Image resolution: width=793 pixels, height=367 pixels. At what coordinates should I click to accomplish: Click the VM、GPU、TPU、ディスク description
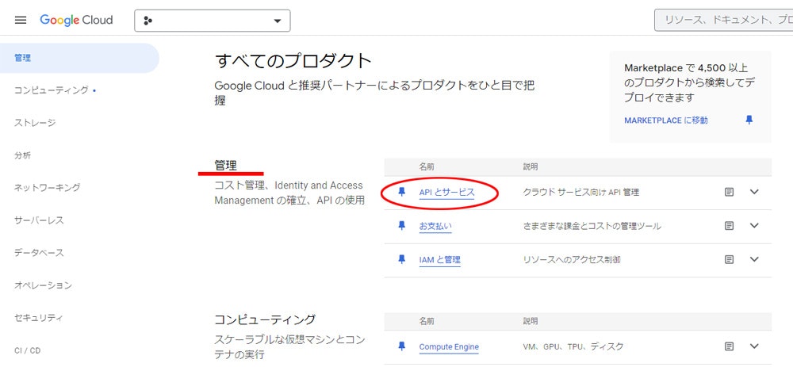point(573,346)
